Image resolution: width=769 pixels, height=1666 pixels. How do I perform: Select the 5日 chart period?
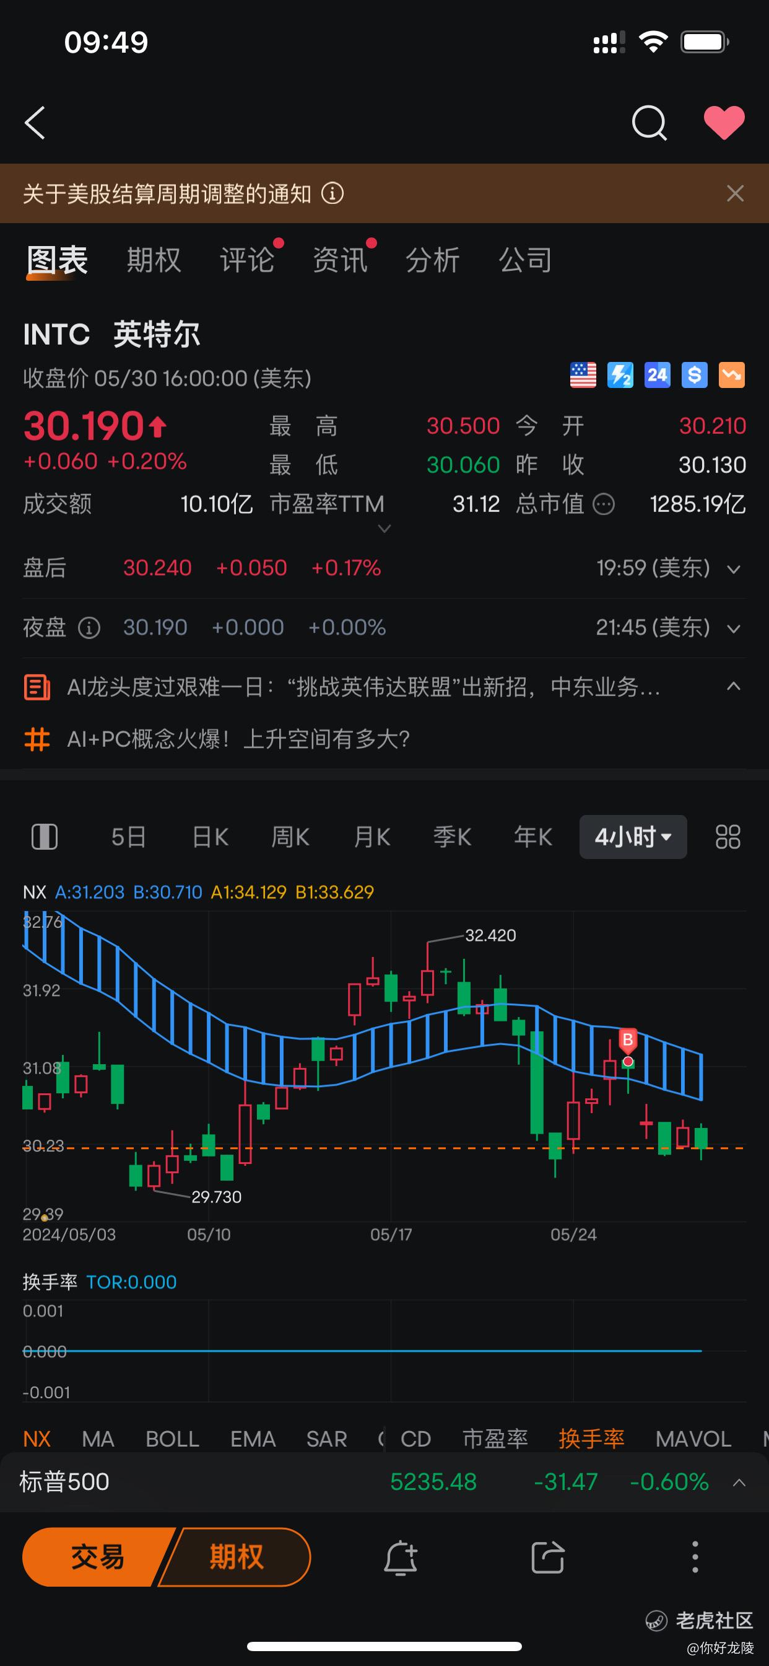[128, 837]
